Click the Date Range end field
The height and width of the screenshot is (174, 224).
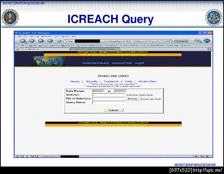coord(120,91)
